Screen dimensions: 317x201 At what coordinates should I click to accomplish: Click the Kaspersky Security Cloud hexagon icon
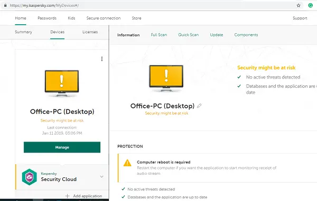(x=30, y=177)
